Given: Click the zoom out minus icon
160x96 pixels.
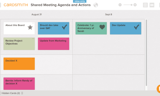Looking at the screenshot, I should click(120, 5).
